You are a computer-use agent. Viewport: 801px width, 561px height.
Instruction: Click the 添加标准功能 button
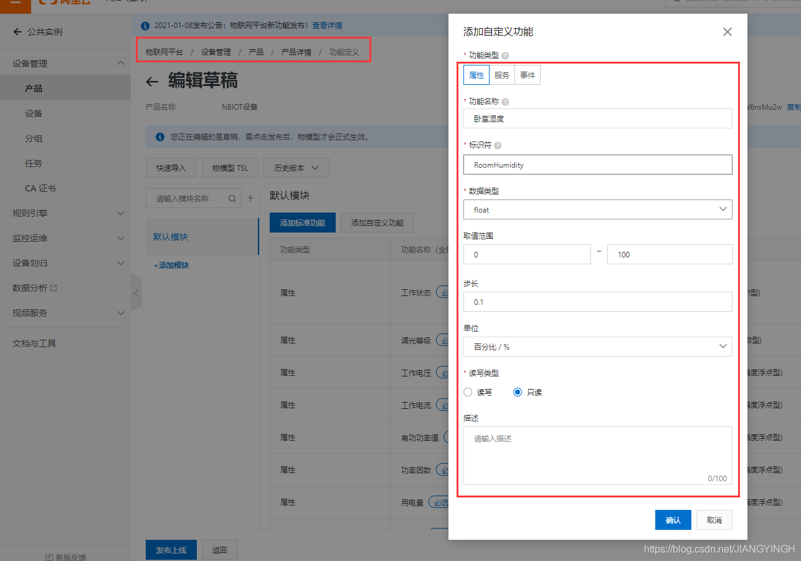303,223
